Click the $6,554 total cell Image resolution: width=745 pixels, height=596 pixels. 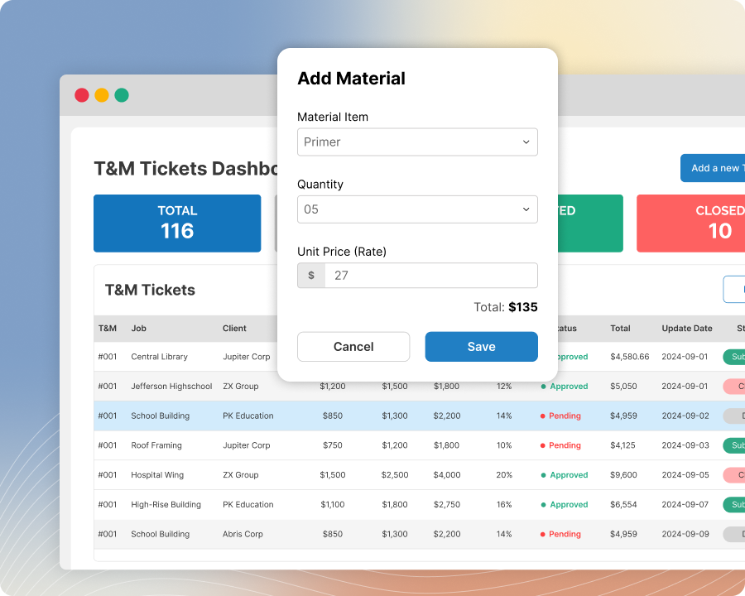(x=623, y=504)
